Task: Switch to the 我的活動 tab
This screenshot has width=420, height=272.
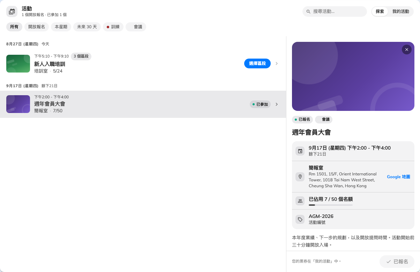Action: 400,12
